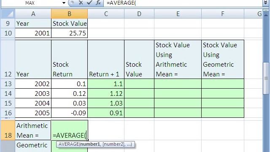Select column F header

(x=223, y=14)
